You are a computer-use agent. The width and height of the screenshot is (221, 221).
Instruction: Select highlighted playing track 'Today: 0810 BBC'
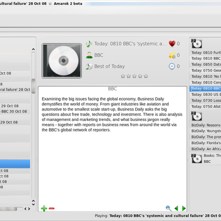[x=206, y=88]
